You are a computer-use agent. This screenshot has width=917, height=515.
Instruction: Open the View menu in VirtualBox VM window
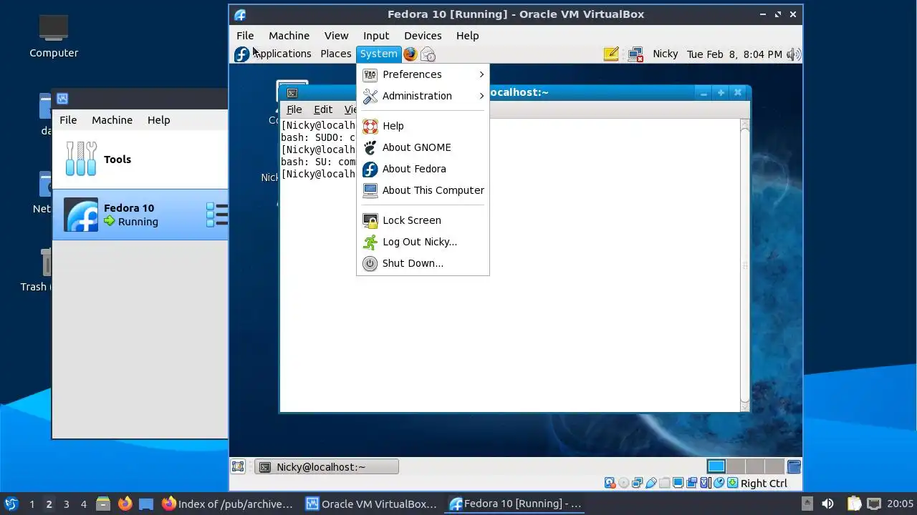pos(336,36)
